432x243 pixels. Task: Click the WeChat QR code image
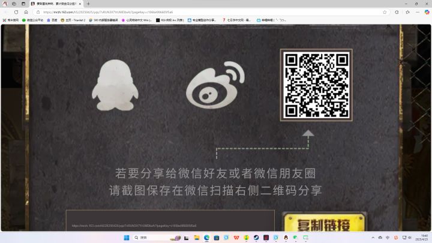click(316, 85)
